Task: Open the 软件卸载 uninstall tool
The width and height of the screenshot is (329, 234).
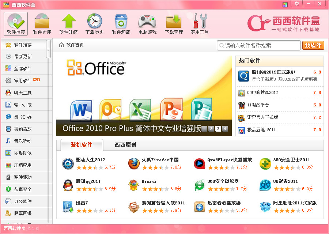Action: point(121,23)
